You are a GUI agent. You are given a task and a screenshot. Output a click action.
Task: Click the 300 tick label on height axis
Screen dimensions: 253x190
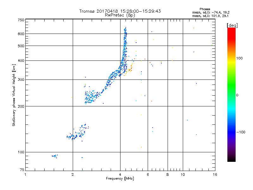21,80
